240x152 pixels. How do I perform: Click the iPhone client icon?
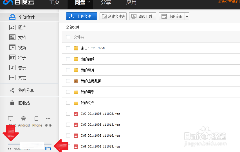(x=36, y=119)
